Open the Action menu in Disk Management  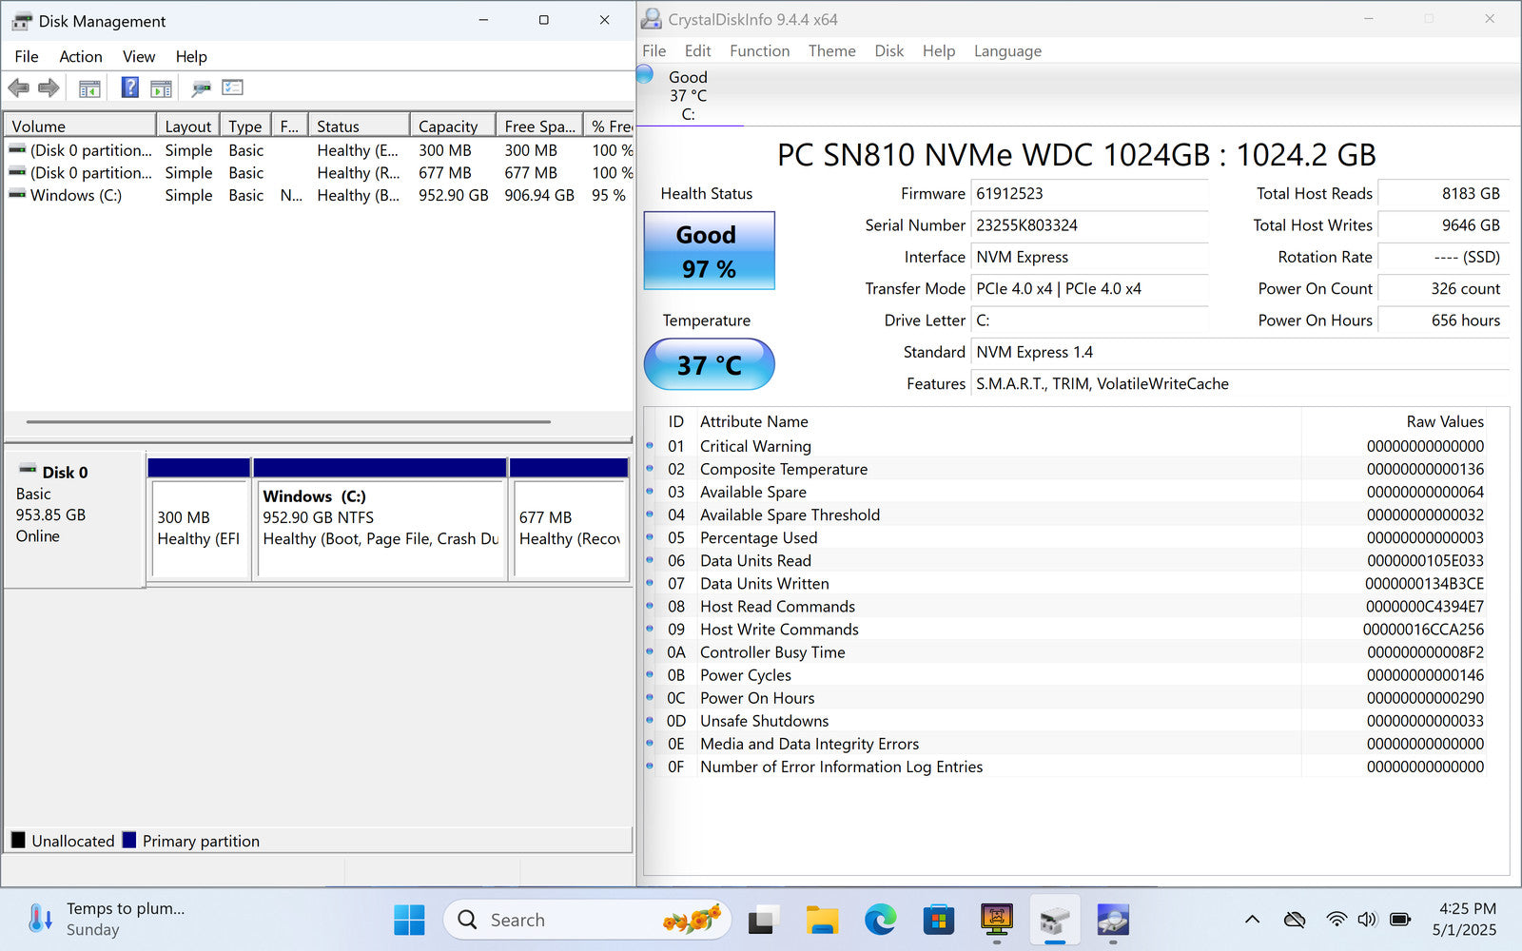tap(81, 56)
